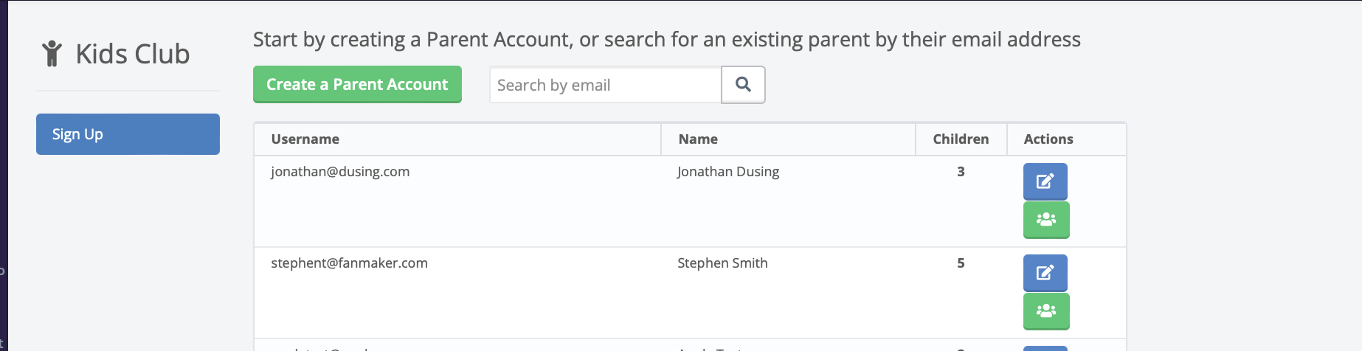Click children count 5 for Stephen Smith
The height and width of the screenshot is (351, 1362).
pos(961,263)
